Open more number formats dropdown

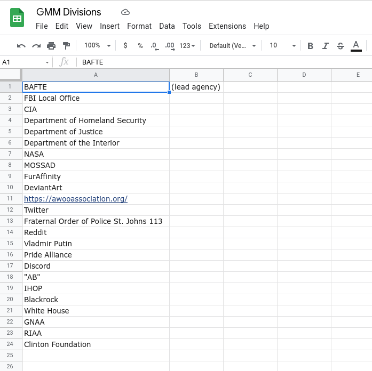[x=187, y=45]
